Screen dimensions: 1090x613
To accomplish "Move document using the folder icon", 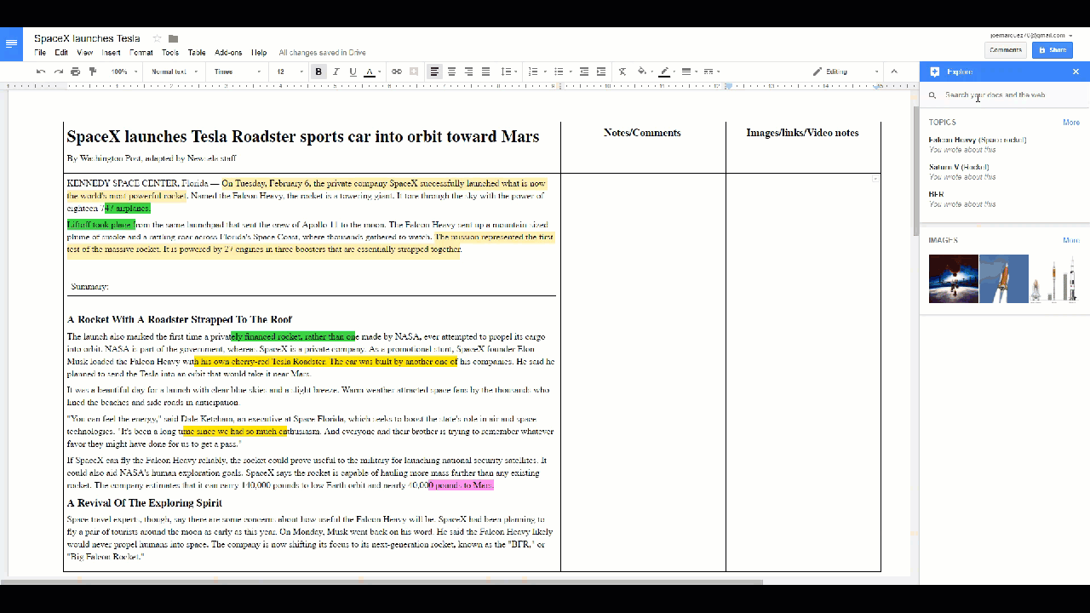I will point(173,38).
